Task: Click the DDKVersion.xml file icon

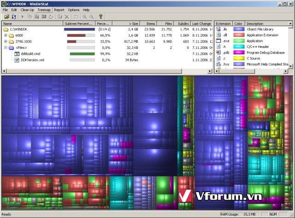Action: (x=17, y=60)
